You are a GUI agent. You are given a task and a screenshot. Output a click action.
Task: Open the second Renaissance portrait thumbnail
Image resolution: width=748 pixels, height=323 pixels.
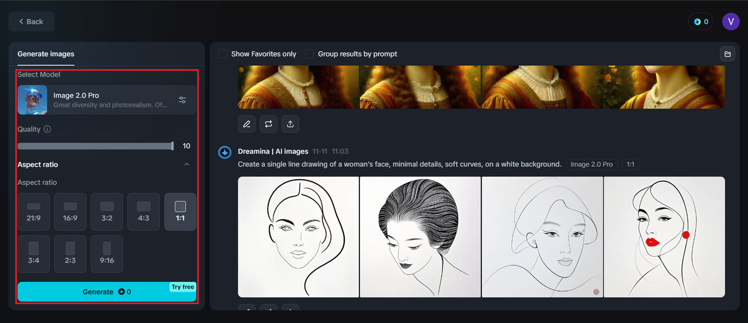[420, 87]
